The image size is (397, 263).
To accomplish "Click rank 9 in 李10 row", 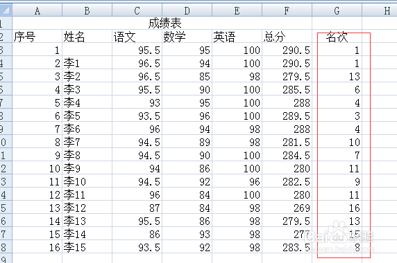I will 337,181.
